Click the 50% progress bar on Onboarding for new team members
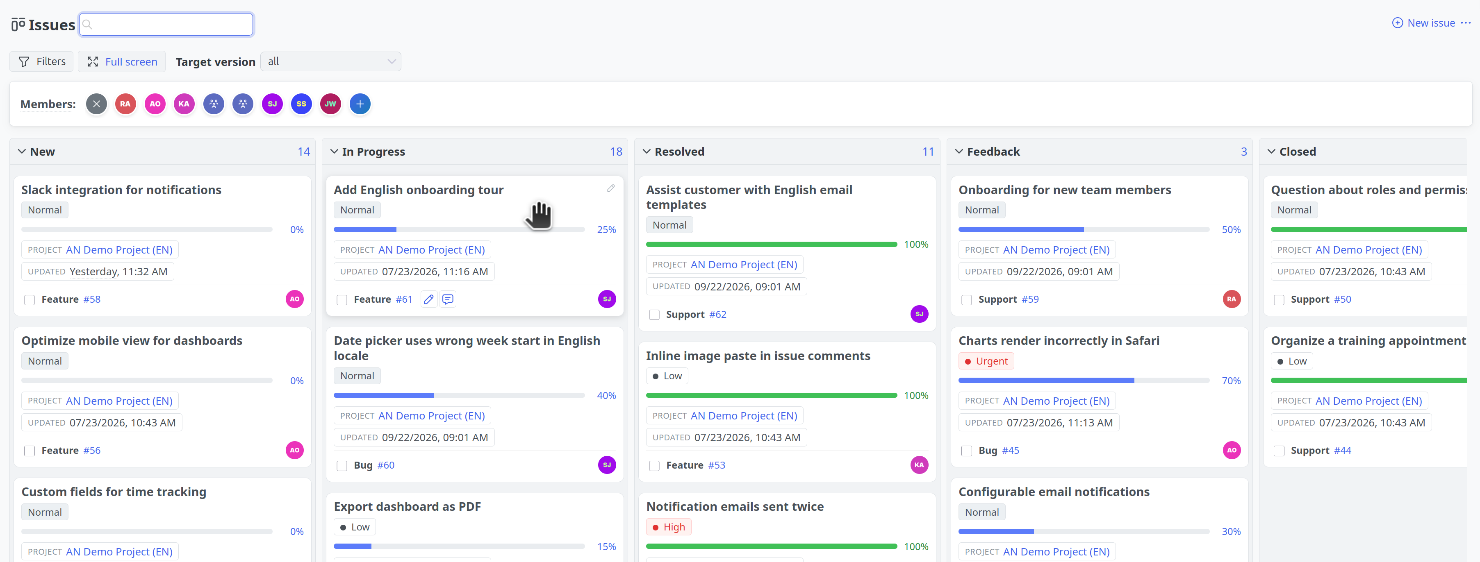 (x=1084, y=230)
